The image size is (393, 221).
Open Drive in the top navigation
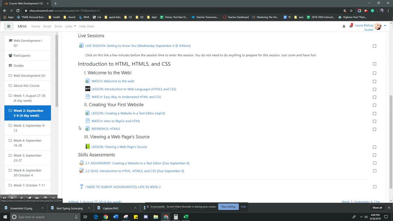click(58, 26)
